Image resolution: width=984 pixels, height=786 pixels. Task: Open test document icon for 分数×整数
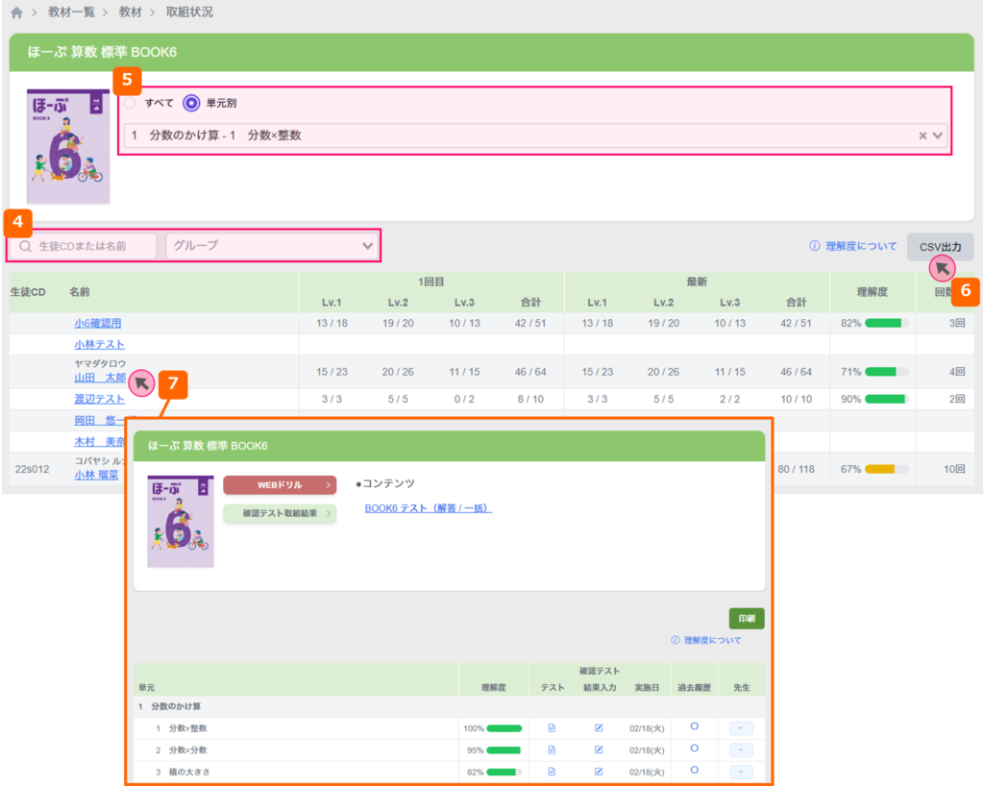click(x=552, y=728)
